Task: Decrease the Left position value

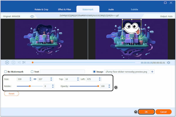Action: (100, 80)
